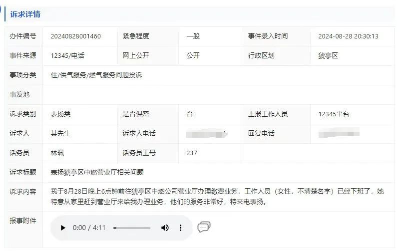Click the timestamp 2024-08-28 20:30:13
The height and width of the screenshot is (251, 401).
(348, 36)
